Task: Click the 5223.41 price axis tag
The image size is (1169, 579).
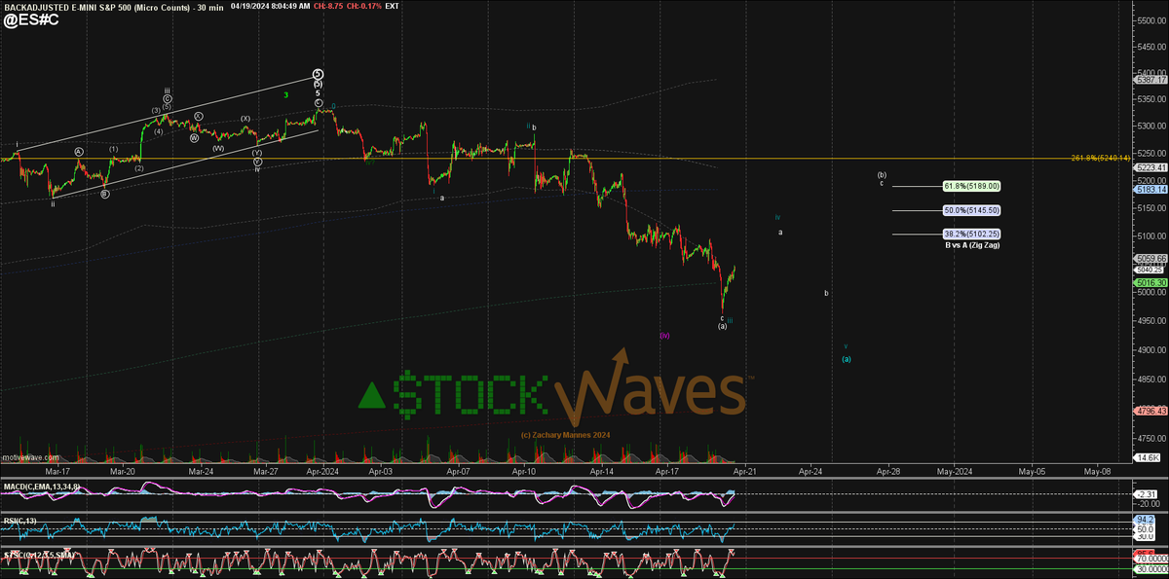Action: (1149, 167)
